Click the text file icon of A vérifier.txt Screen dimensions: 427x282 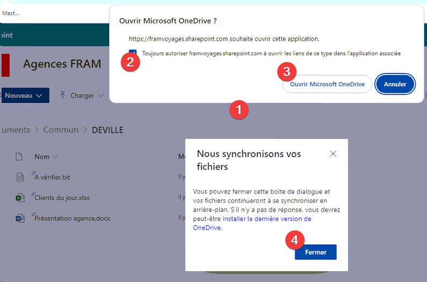point(20,177)
